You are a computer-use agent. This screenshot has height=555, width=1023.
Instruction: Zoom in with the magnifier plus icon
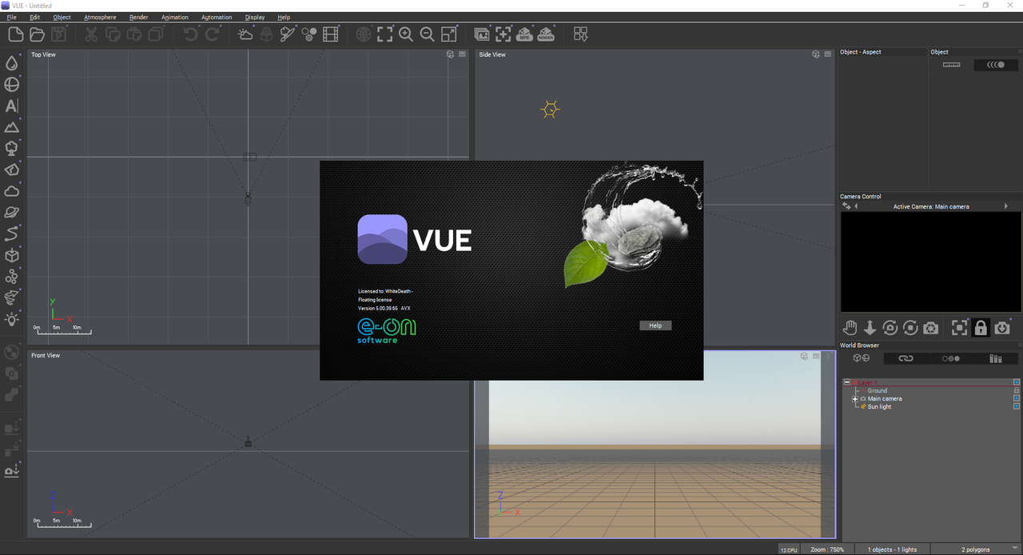[x=406, y=34]
